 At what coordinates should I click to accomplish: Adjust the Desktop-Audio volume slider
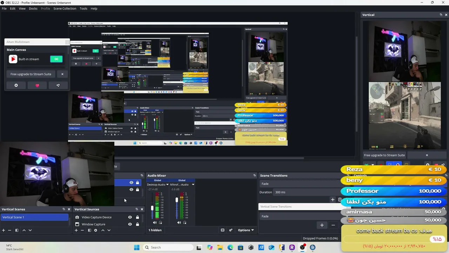(x=152, y=208)
